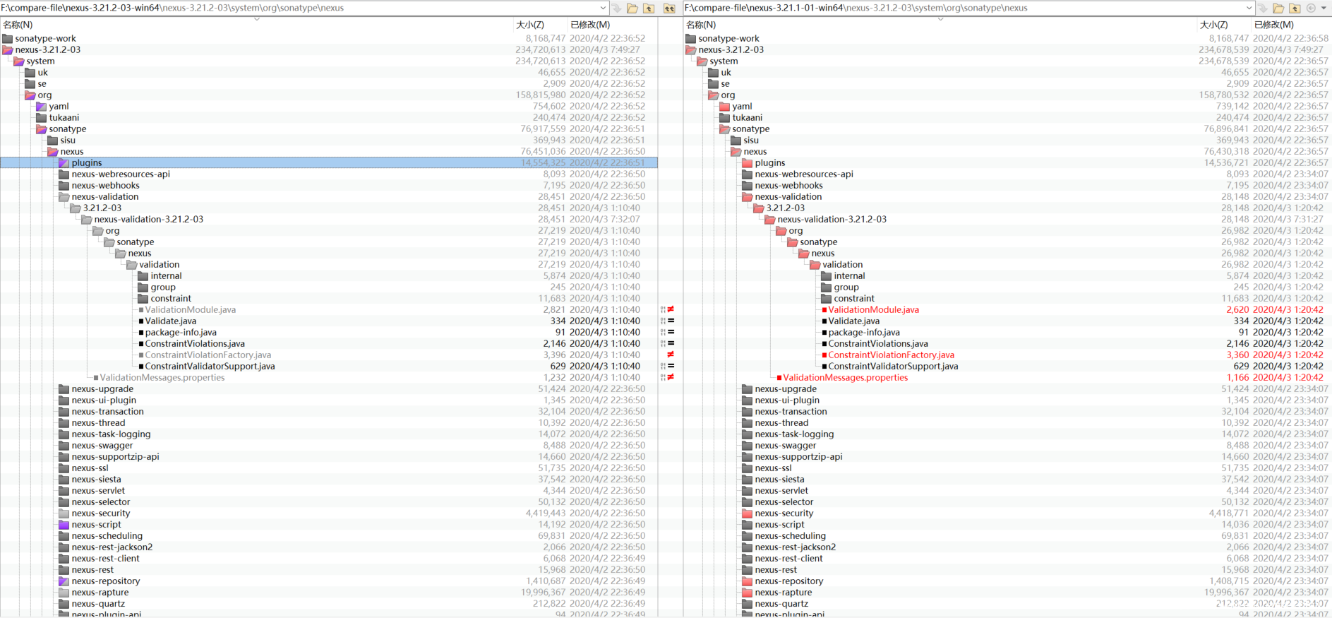Select ConstraintValidatorSupport.java in left pane

coord(210,366)
